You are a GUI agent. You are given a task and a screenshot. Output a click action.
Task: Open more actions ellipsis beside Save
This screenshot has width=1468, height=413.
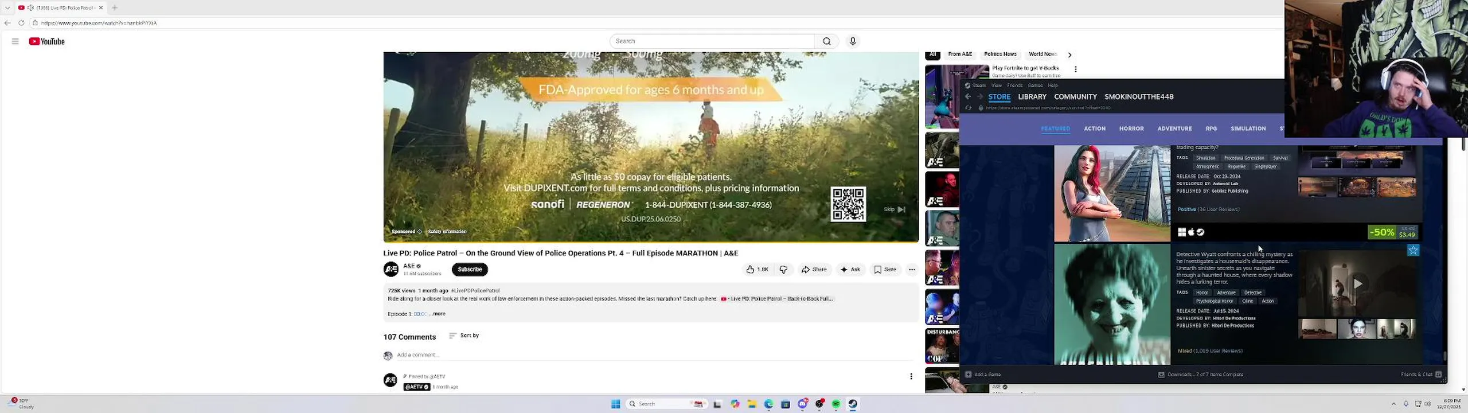point(912,269)
